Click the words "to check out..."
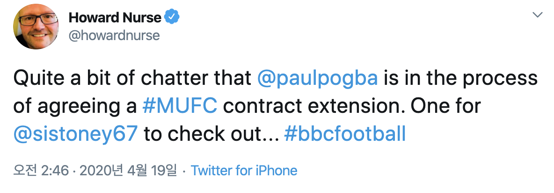The height and width of the screenshot is (193, 554). [x=211, y=134]
